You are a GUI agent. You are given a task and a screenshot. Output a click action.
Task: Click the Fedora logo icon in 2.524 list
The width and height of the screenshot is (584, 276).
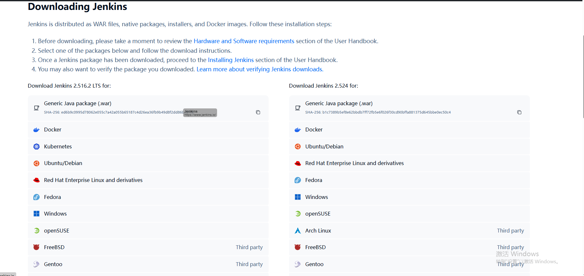[x=298, y=180]
